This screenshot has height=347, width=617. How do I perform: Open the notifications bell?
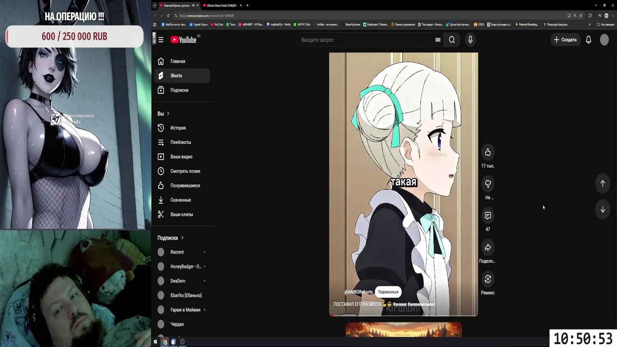[x=589, y=40]
